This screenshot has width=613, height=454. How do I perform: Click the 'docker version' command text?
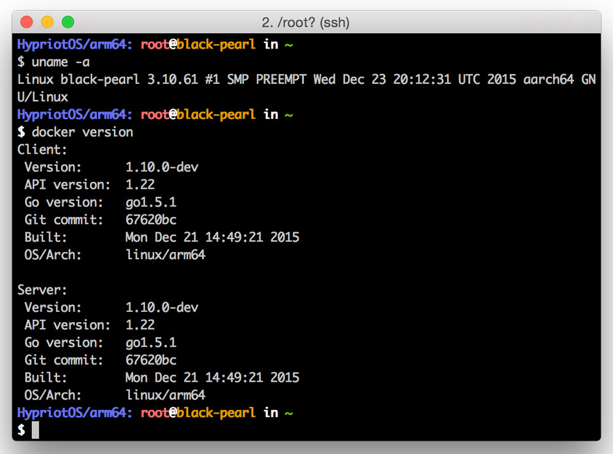(x=82, y=132)
